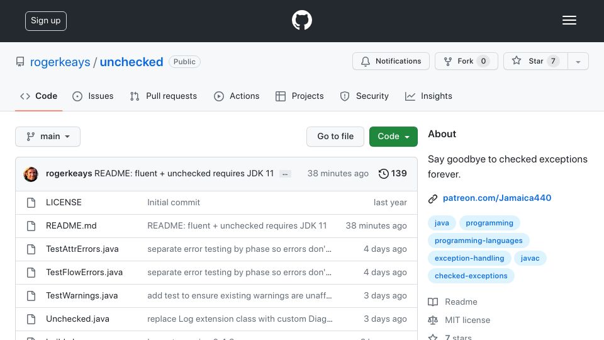The width and height of the screenshot is (604, 340).
Task: Click the repository book icon beside rogerkeays
Action: pyautogui.click(x=20, y=62)
